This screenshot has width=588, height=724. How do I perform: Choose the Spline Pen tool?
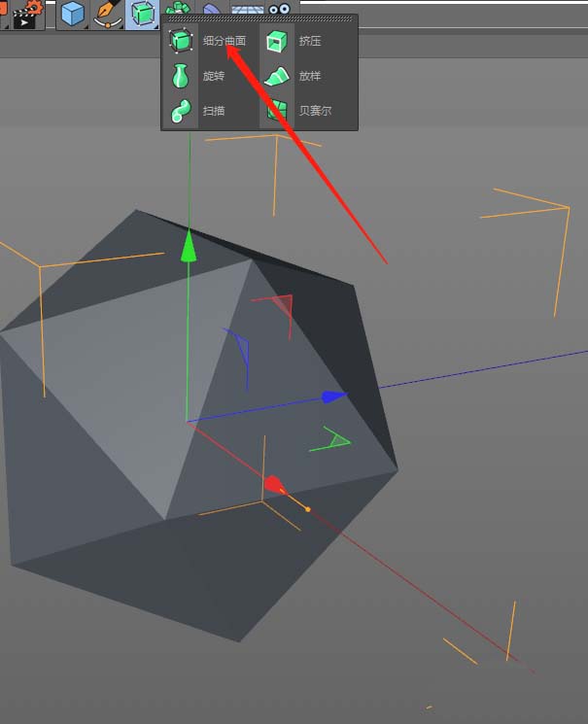point(108,15)
